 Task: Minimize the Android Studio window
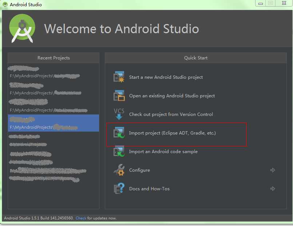261,3
